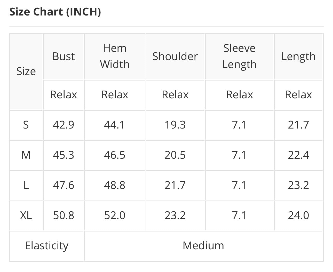This screenshot has height=272, width=333.
Task: Click the Hem Width column header
Action: click(115, 56)
